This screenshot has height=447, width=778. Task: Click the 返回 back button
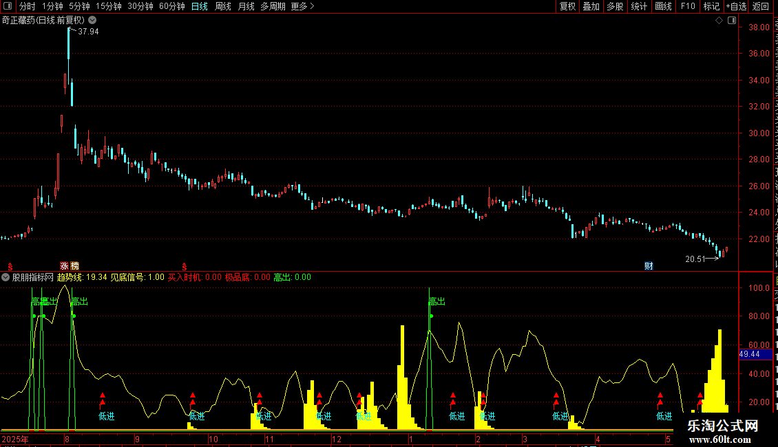click(x=761, y=6)
